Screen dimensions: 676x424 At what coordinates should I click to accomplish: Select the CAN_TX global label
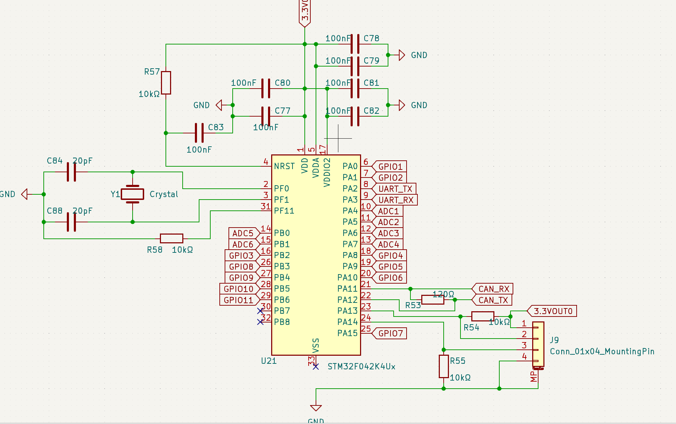[x=492, y=300]
